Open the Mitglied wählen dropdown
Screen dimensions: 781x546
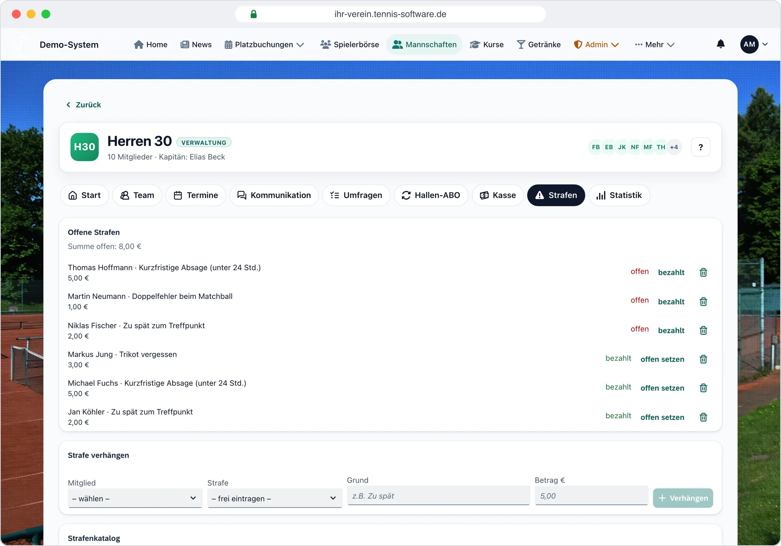[x=135, y=498]
